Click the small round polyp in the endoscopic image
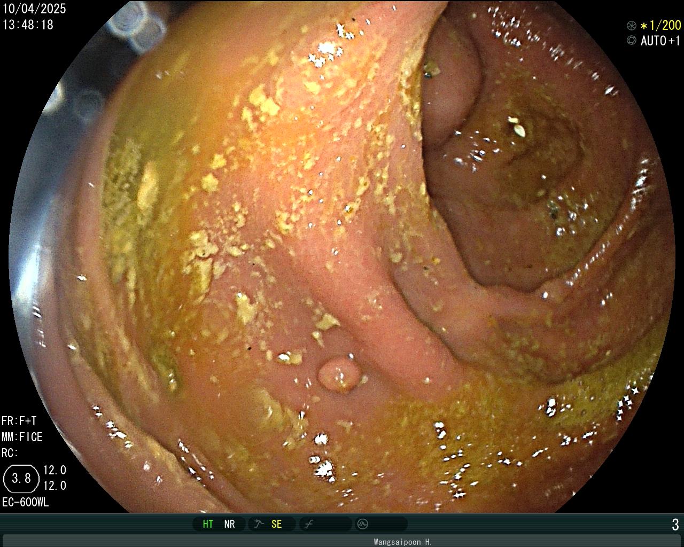Screen dimensions: 684x547 click(x=339, y=374)
